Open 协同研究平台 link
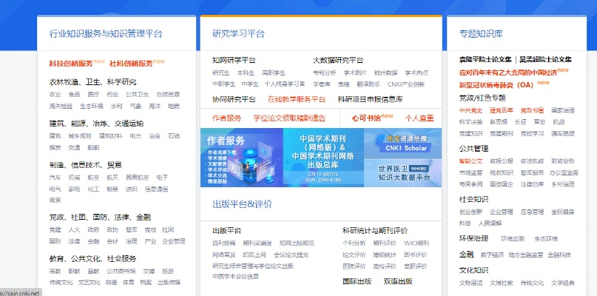Image resolution: width=597 pixels, height=296 pixels. point(235,99)
